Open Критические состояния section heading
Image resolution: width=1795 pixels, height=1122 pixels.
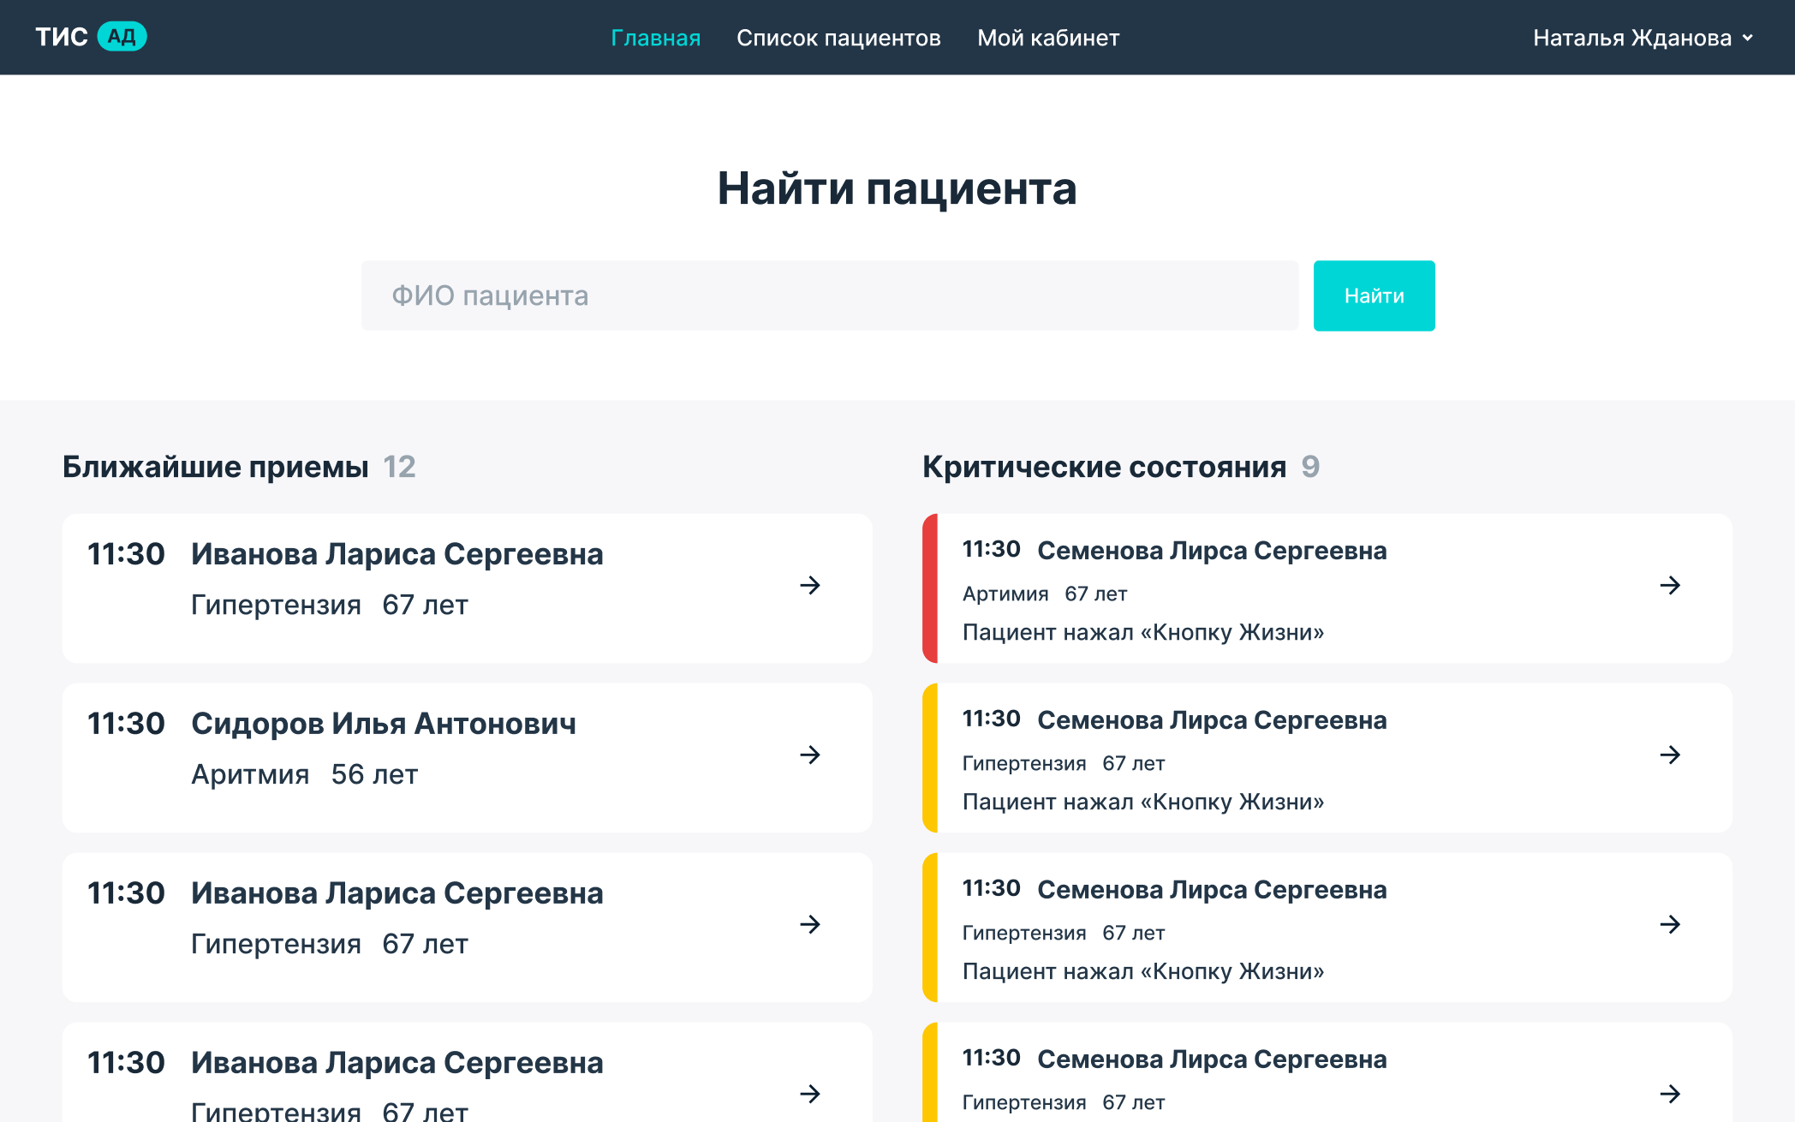pyautogui.click(x=1104, y=467)
